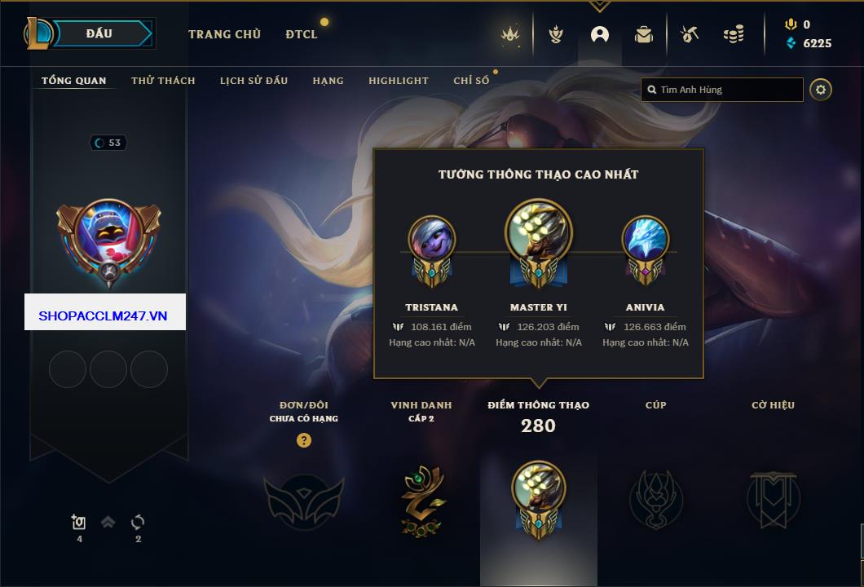Select the Anivia mastery portrait
The height and width of the screenshot is (587, 864).
tap(645, 240)
